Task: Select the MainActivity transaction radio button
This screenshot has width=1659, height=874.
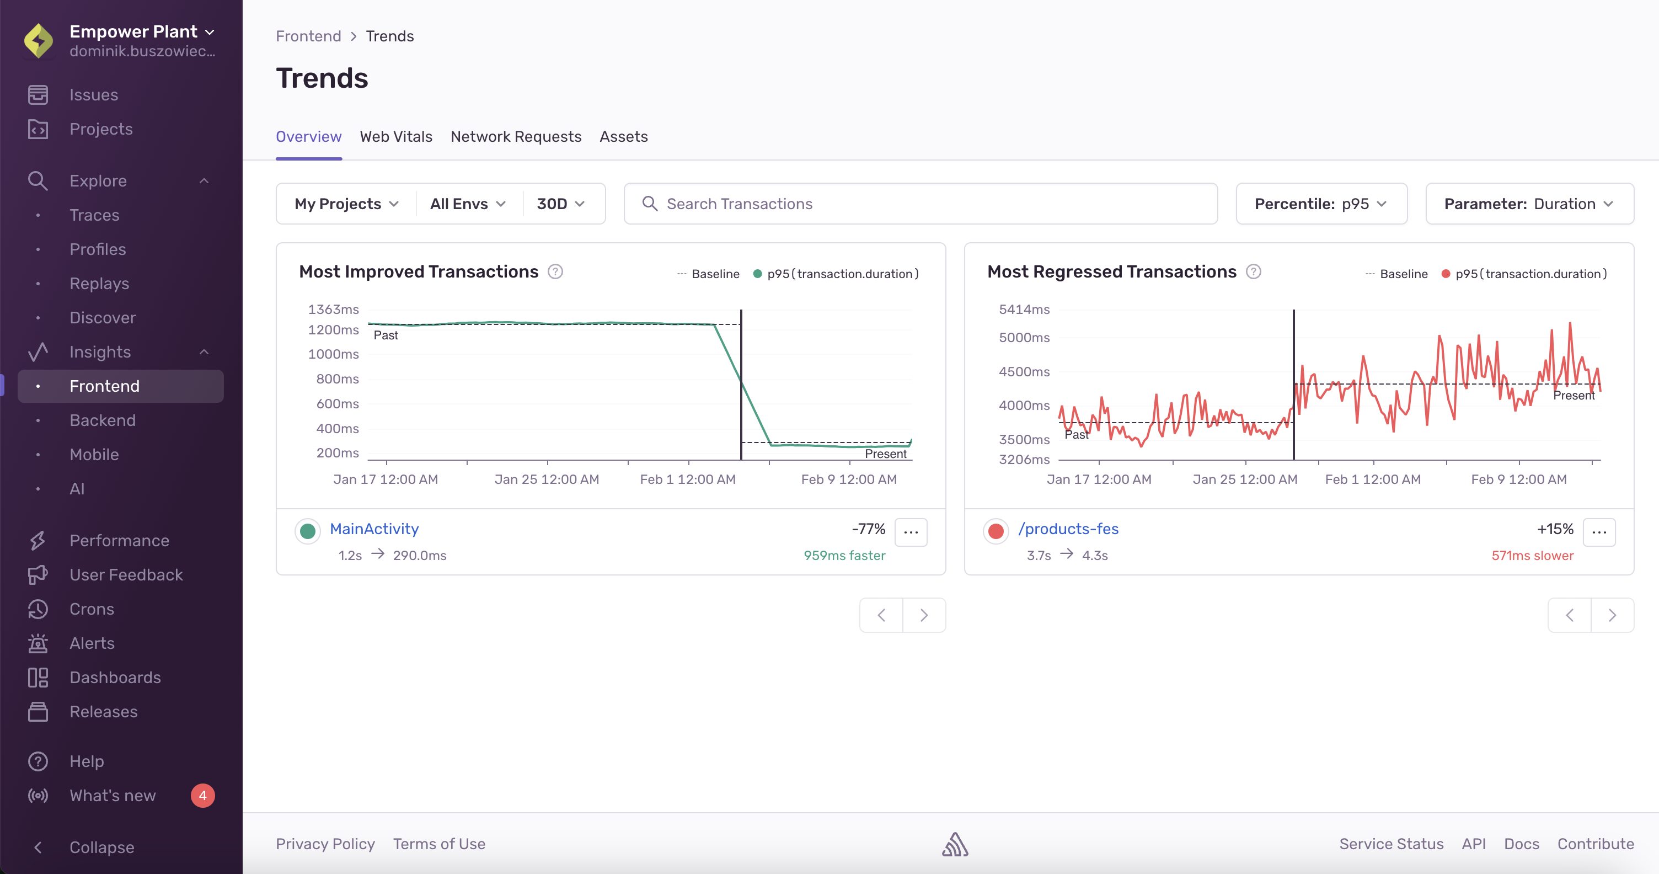Action: (308, 531)
